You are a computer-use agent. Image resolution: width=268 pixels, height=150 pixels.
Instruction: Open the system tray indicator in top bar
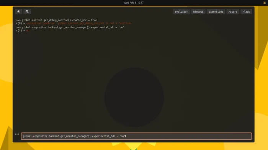(x=265, y=3)
